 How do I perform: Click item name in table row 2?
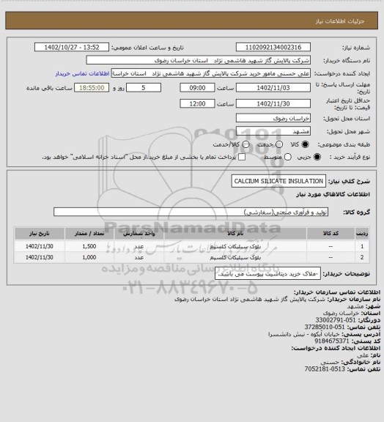click(x=235, y=257)
